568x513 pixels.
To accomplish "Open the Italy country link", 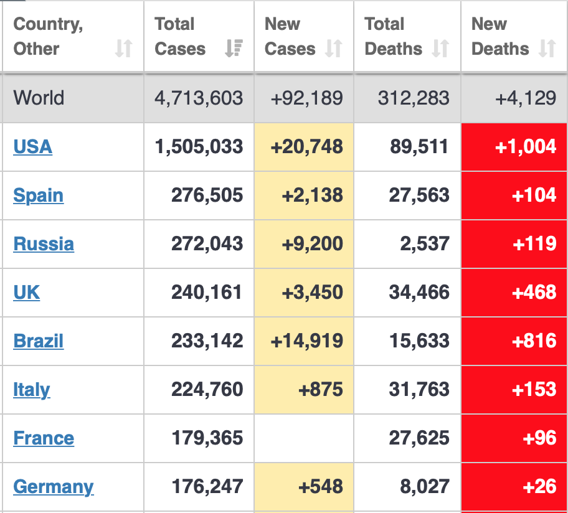I will (31, 390).
